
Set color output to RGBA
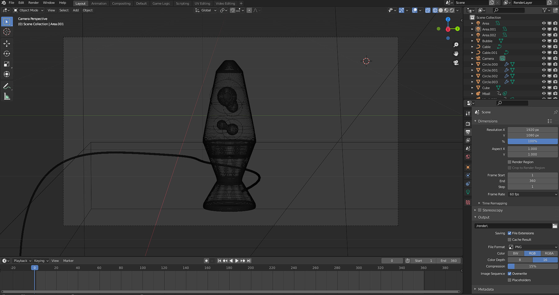[x=549, y=253]
